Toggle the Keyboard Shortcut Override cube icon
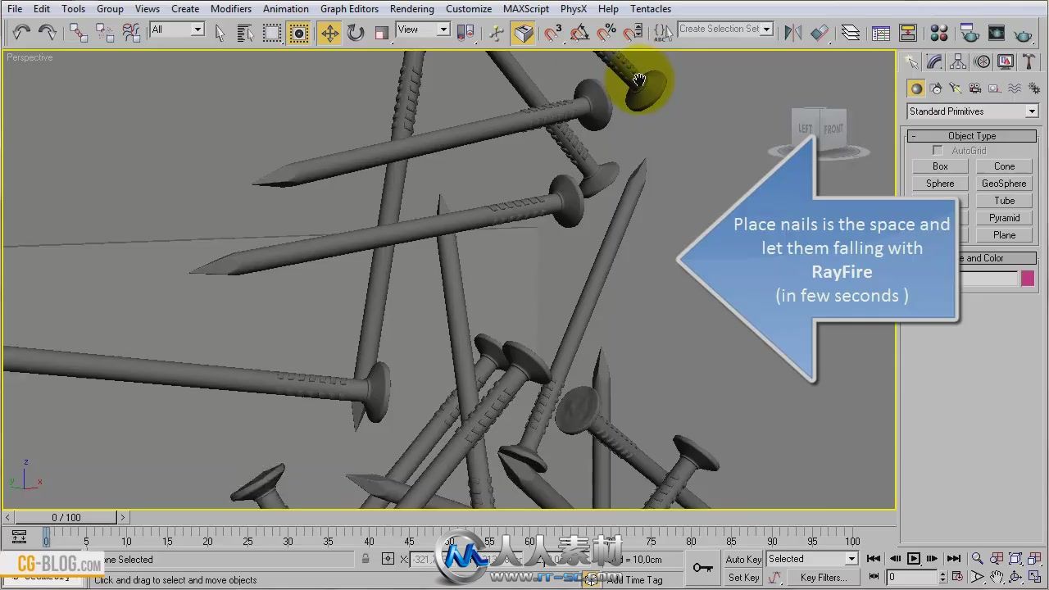The image size is (1049, 590). pyautogui.click(x=523, y=33)
